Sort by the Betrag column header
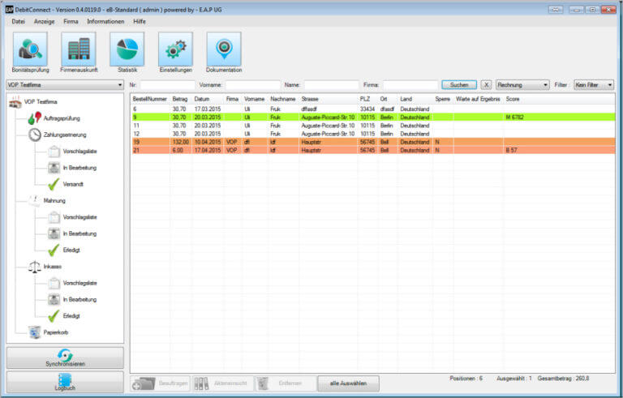The height and width of the screenshot is (398, 623). (180, 99)
